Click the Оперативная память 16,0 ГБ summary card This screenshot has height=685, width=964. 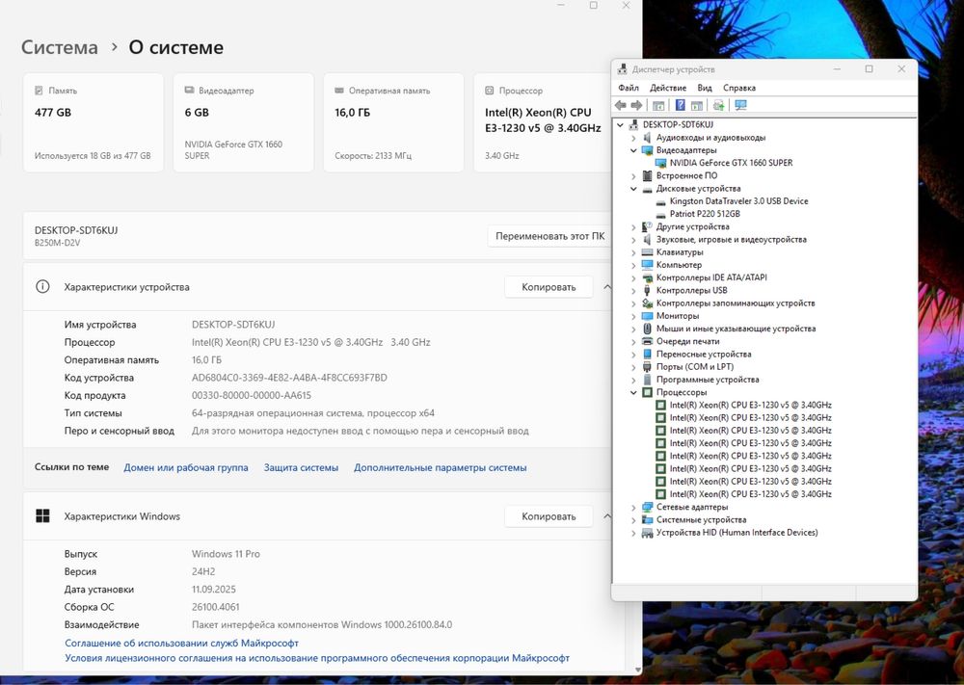point(393,122)
